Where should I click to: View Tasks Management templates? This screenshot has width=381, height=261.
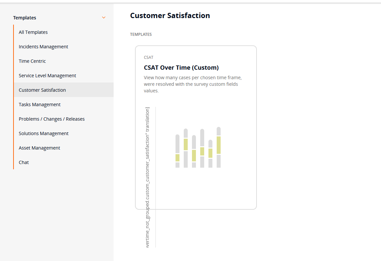[40, 104]
